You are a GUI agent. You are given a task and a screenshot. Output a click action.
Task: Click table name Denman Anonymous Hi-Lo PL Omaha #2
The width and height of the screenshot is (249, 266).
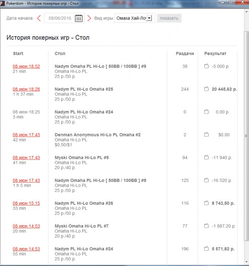tap(97, 135)
